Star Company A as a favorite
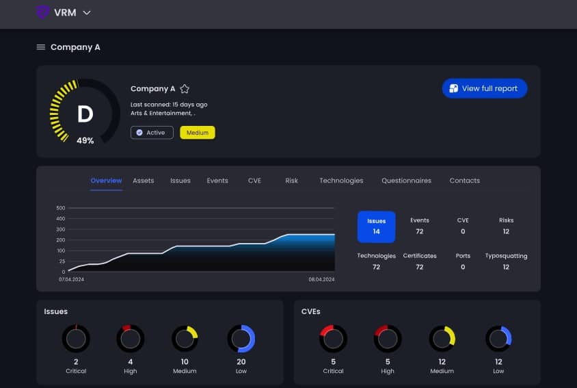The height and width of the screenshot is (388, 577). 185,89
